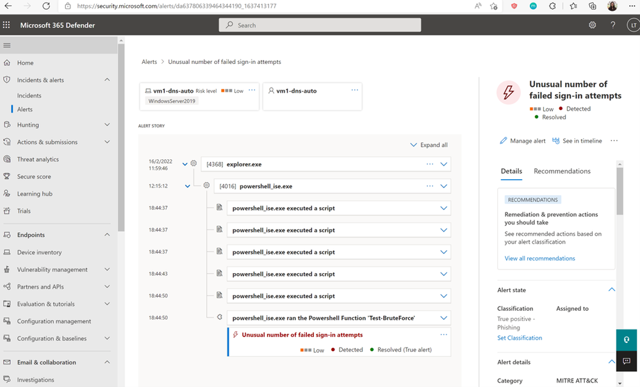
Task: Open the browser extensions puzzle icon
Action: pyautogui.click(x=552, y=6)
